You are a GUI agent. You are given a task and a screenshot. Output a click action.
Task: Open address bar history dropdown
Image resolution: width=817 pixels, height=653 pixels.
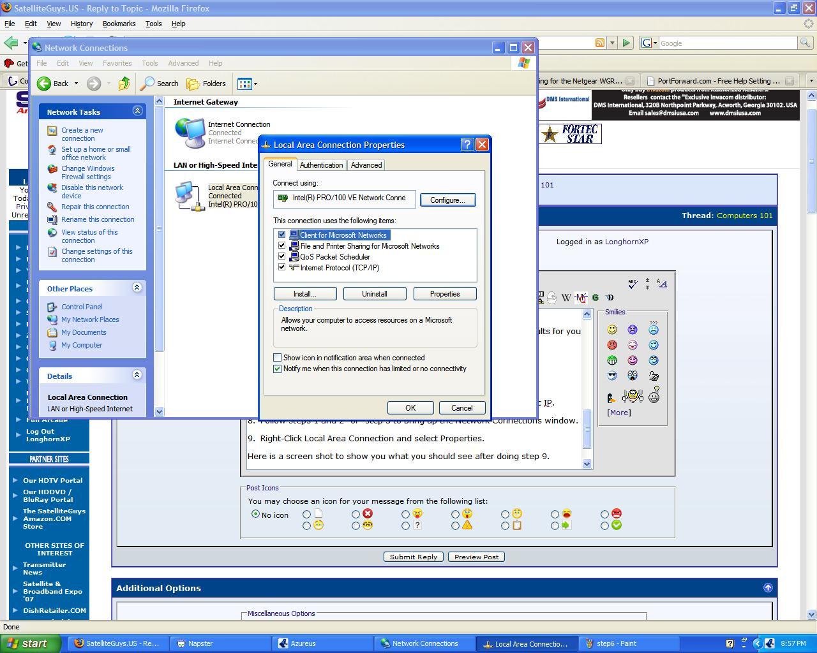(612, 43)
